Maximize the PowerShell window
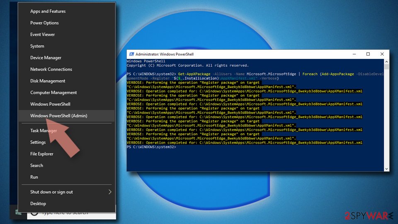The height and width of the screenshot is (224, 398). [368, 54]
